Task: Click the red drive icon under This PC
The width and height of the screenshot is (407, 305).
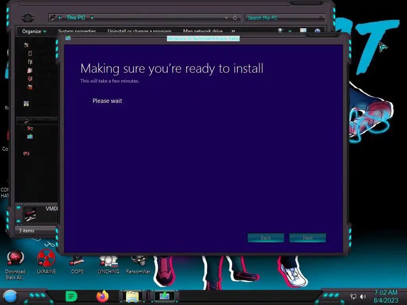Action: [x=30, y=128]
